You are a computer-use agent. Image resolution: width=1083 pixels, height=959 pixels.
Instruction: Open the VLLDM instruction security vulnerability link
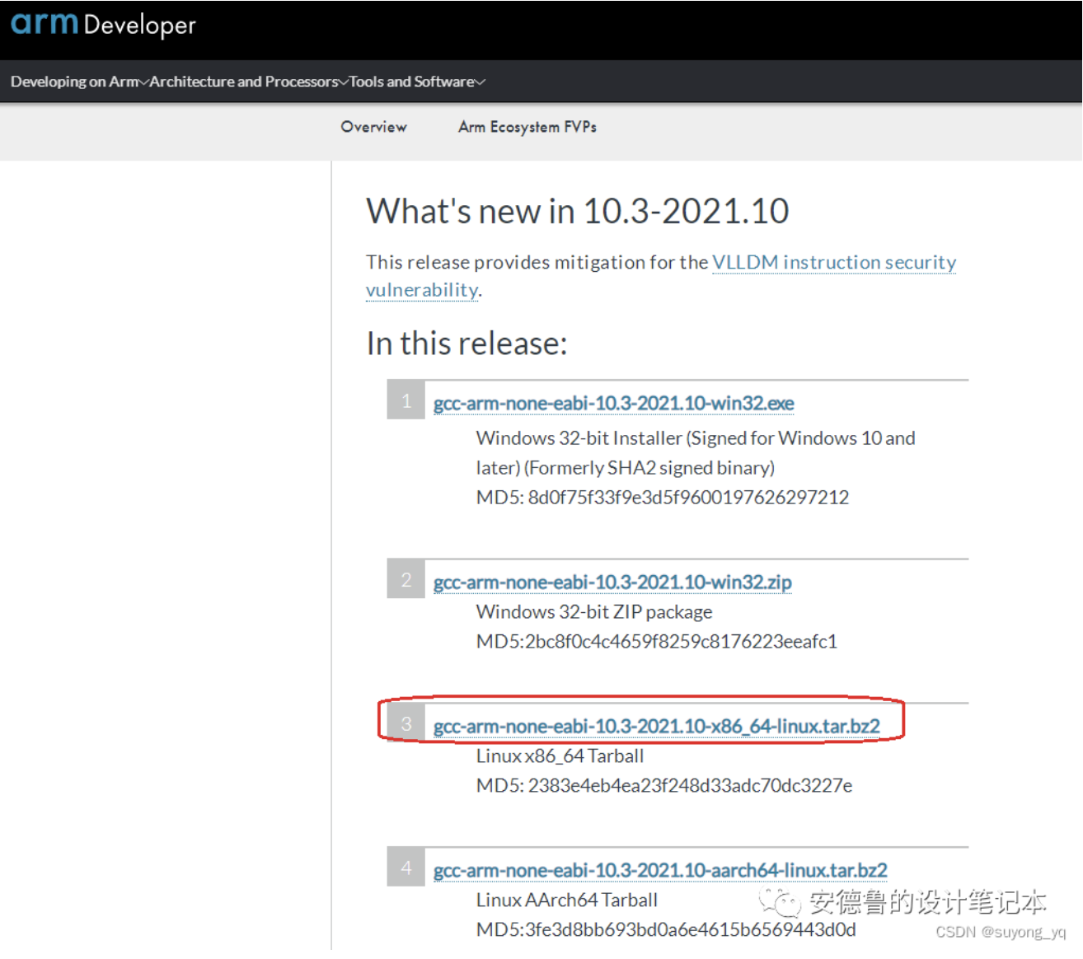(x=661, y=276)
